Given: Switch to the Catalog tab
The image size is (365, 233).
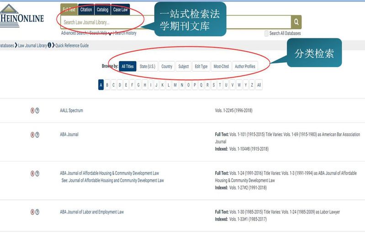Looking at the screenshot, I should click(103, 10).
